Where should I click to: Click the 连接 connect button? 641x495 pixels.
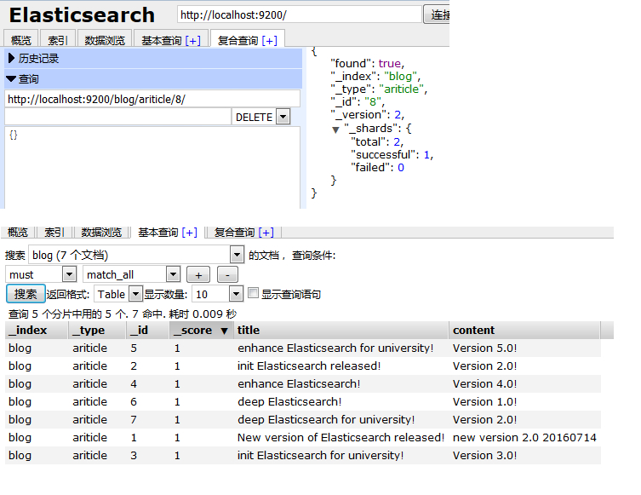tap(437, 14)
